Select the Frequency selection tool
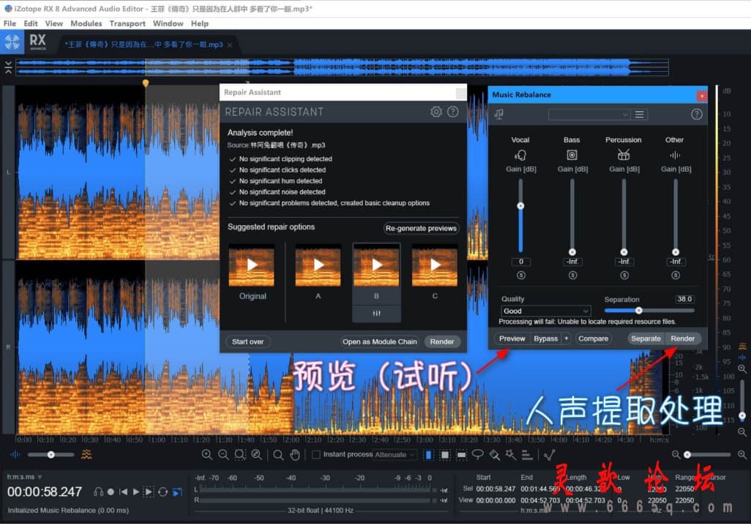The height and width of the screenshot is (526, 751). pyautogui.click(x=461, y=454)
